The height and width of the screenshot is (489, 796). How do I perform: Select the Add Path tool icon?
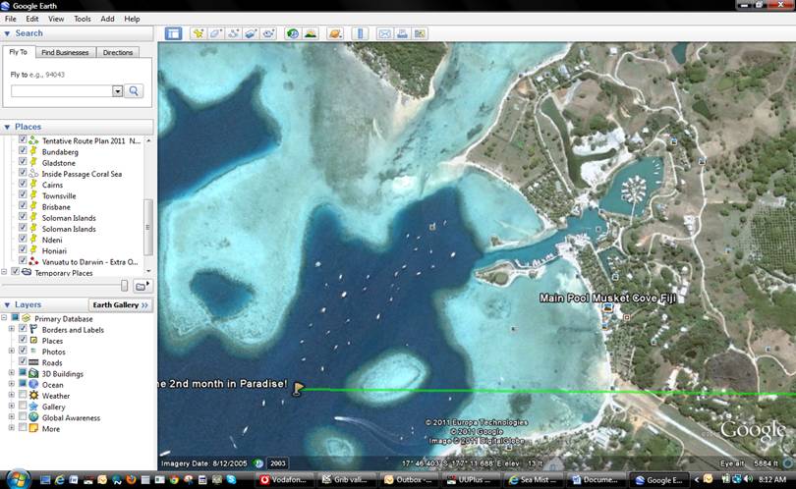[233, 34]
